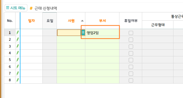
Task: Click the pencil edit icon in row 7
Action: 18,73
